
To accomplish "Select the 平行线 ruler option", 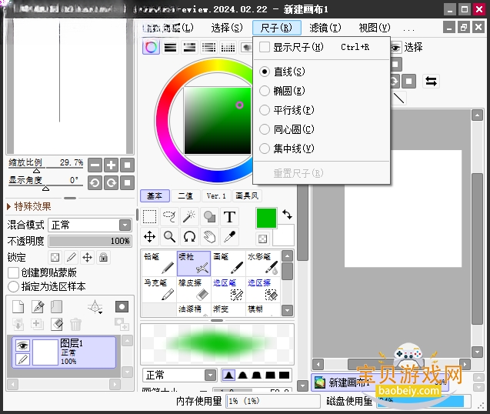I will pos(265,110).
